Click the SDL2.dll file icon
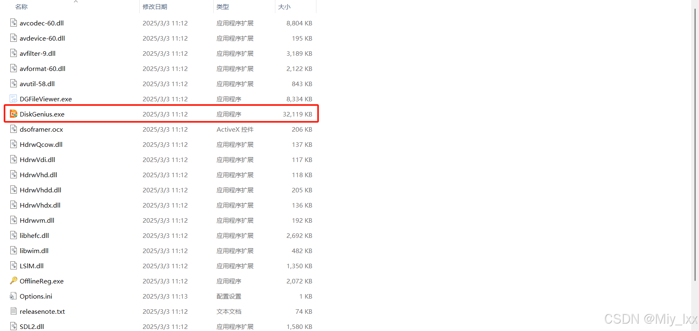This screenshot has height=331, width=699. click(14, 326)
